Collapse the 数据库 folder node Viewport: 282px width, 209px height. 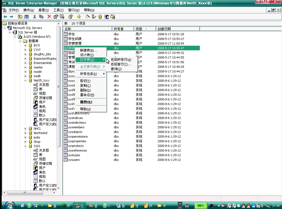pos(20,41)
